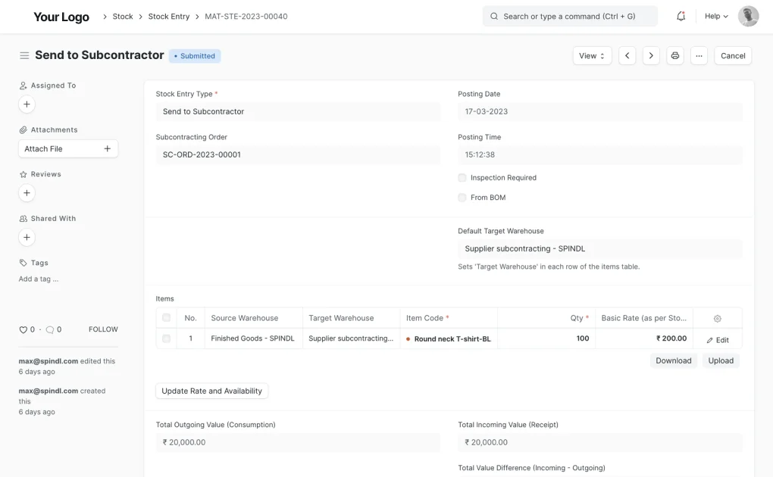Open the more options ellipsis menu
Viewport: 773px width, 477px height.
click(x=698, y=55)
